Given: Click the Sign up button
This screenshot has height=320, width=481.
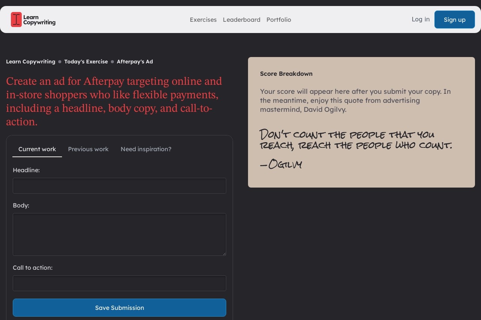Looking at the screenshot, I should click(x=455, y=20).
